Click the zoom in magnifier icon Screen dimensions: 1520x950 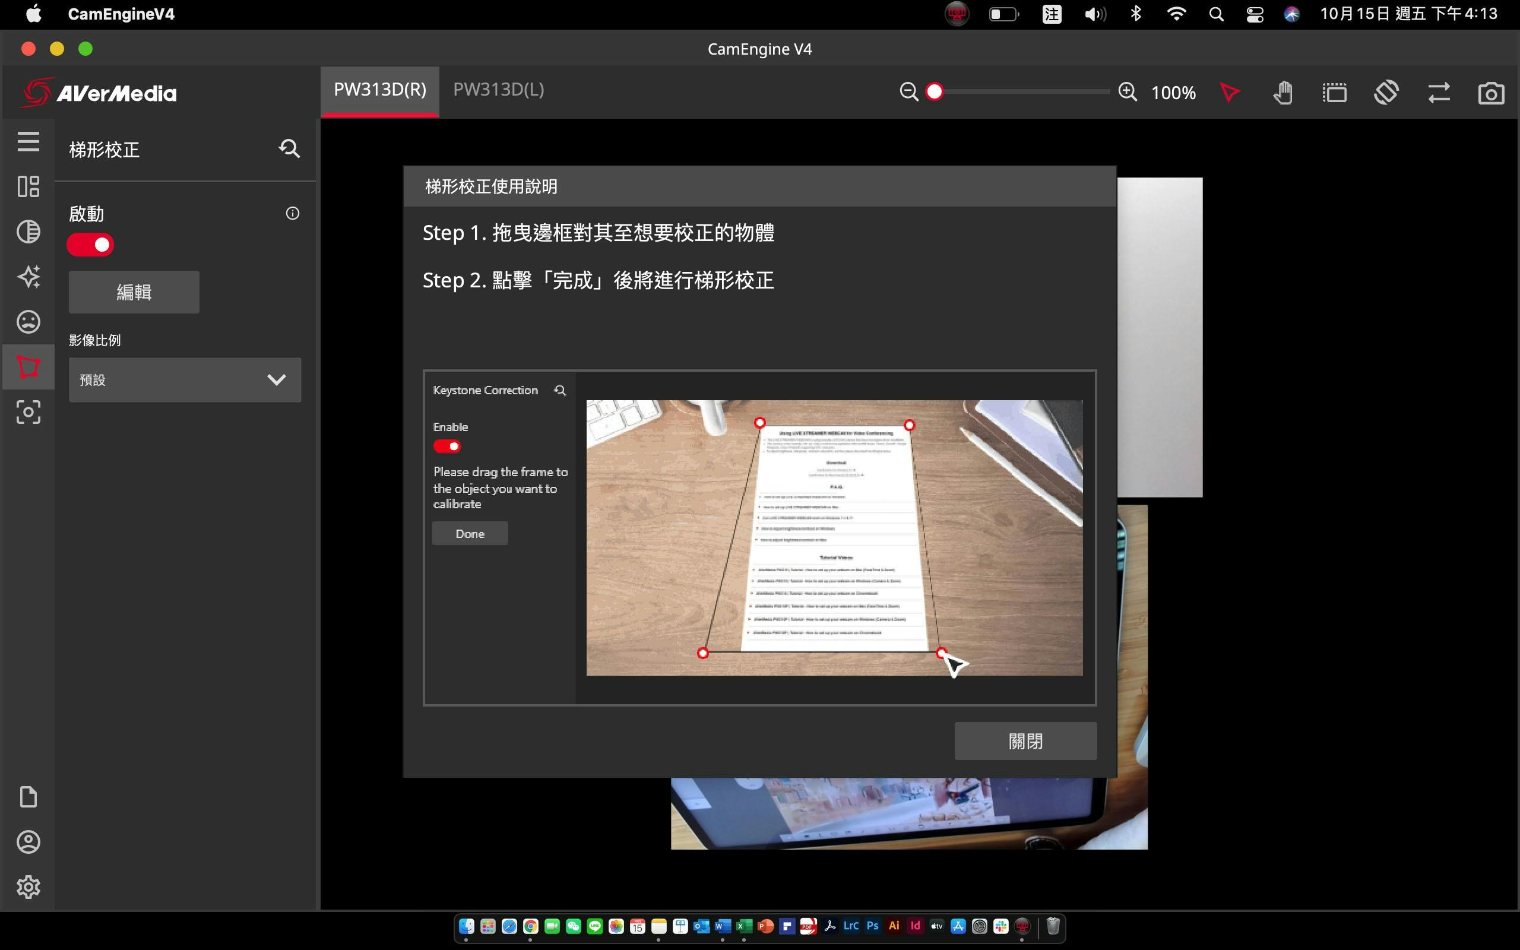point(1128,91)
